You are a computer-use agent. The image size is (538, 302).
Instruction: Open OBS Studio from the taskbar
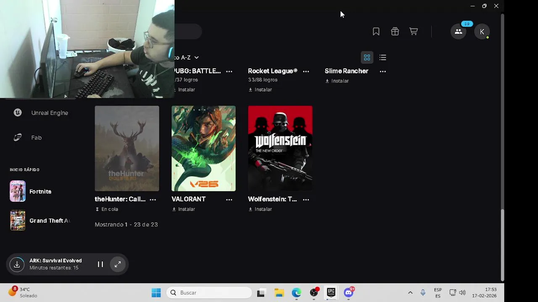coord(314,293)
